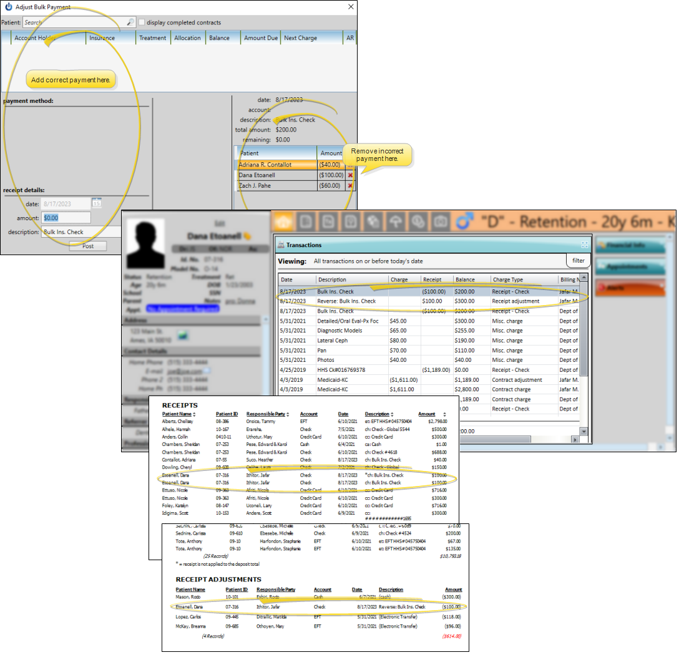Select the Adriana R. Contallot payment row

(x=277, y=165)
